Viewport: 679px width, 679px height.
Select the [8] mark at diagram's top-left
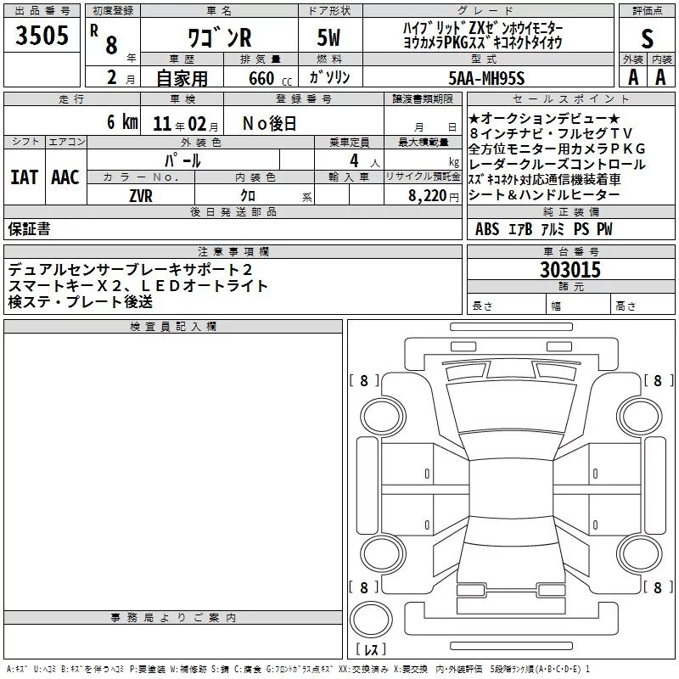pyautogui.click(x=364, y=380)
